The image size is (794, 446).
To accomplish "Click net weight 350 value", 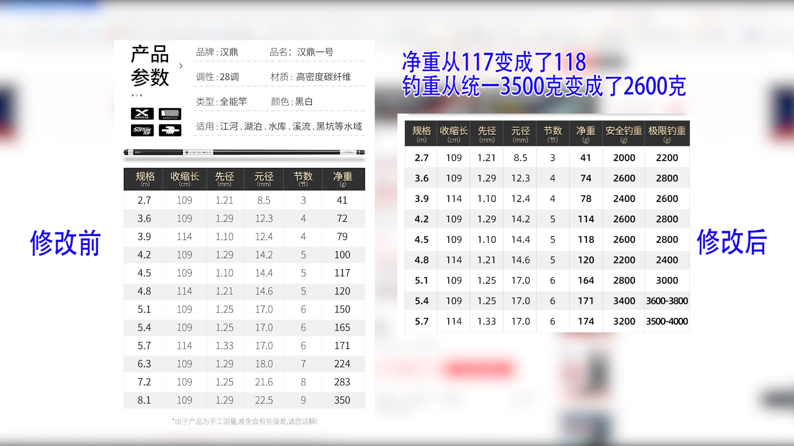I will point(342,400).
